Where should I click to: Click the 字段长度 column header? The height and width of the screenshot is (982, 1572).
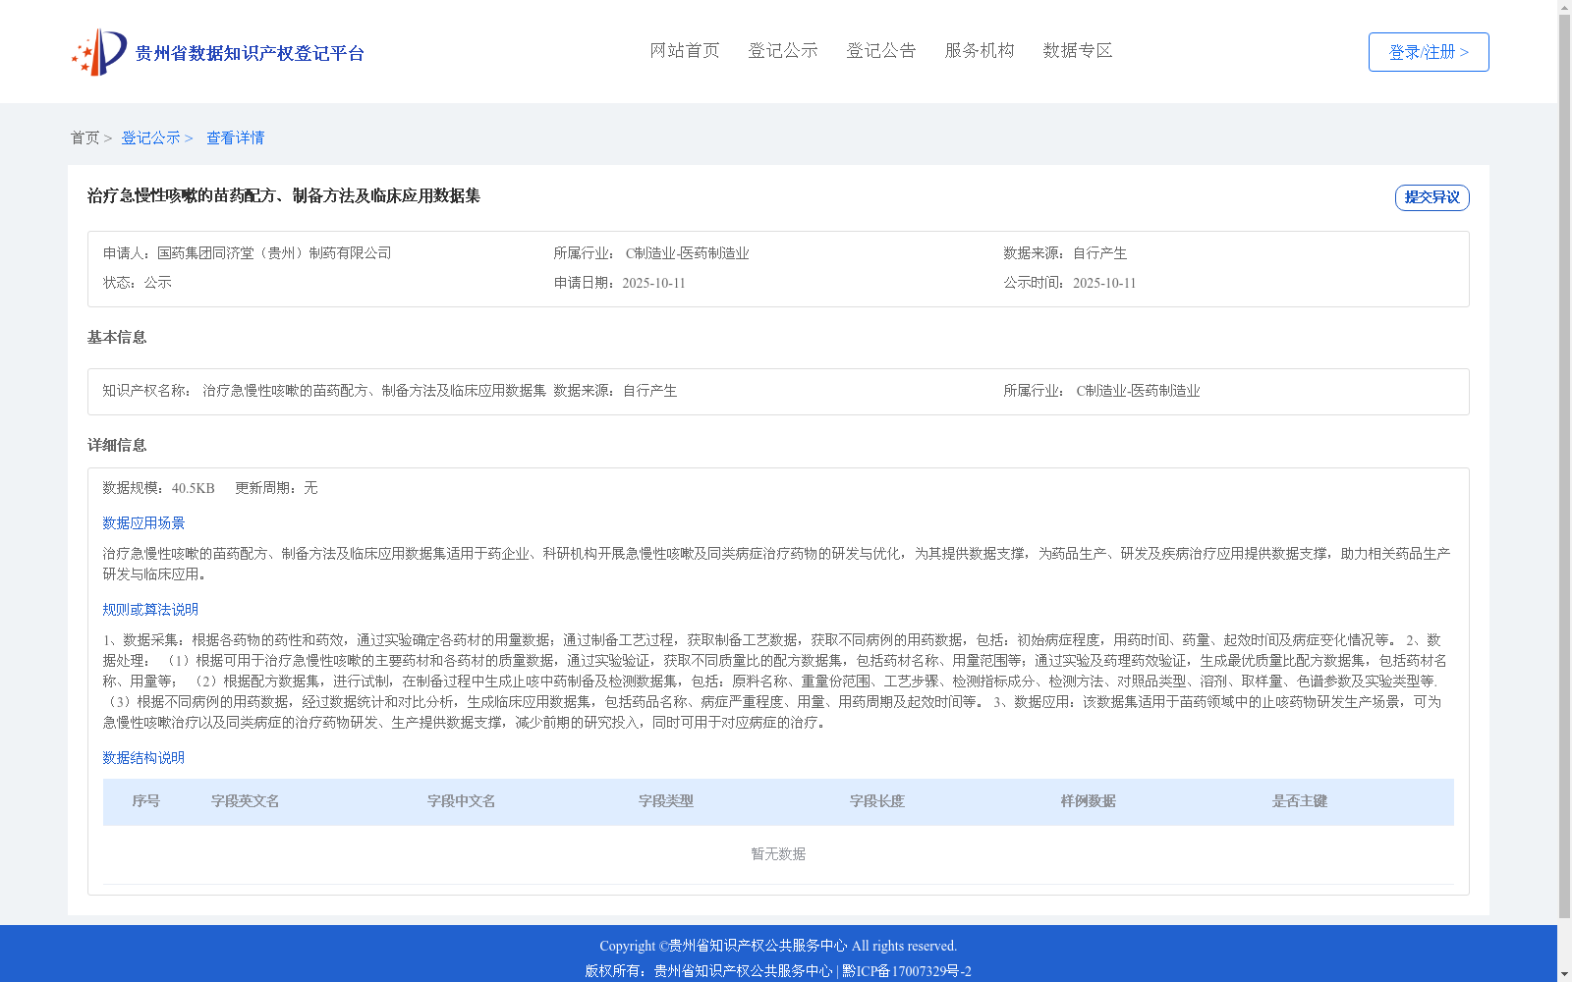(877, 801)
